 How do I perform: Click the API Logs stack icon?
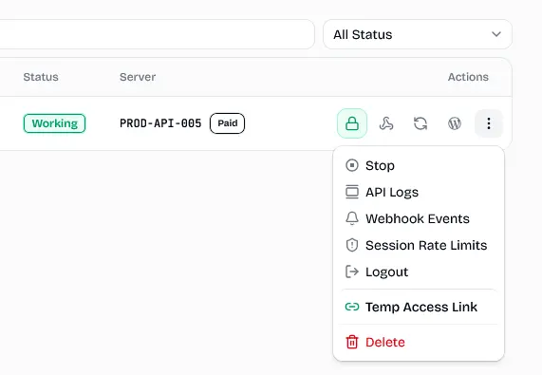(x=352, y=192)
